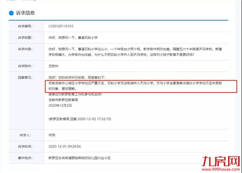Click the 诉求内容 label
Viewport: 242px width, 173px height.
[x=25, y=49]
